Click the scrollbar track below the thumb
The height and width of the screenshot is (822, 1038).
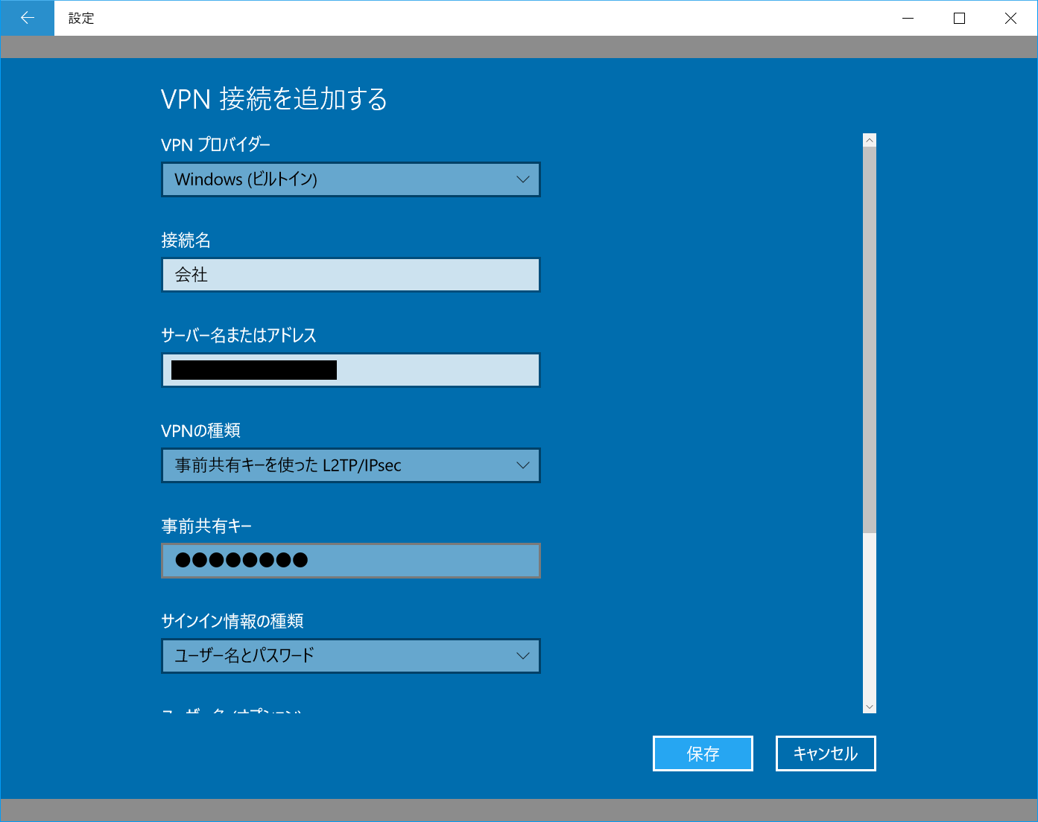[869, 618]
